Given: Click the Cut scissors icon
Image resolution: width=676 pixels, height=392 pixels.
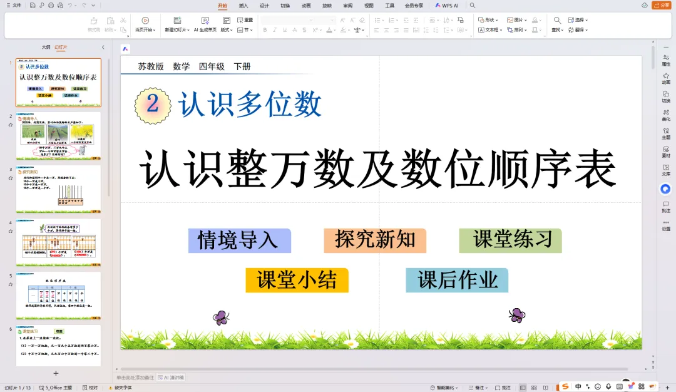Looking at the screenshot, I should click(123, 20).
